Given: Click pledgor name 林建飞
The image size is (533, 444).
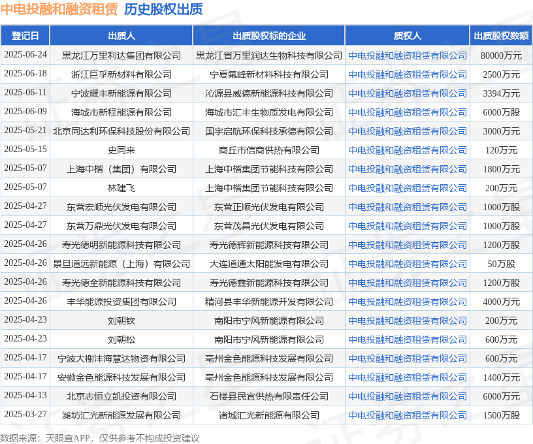Looking at the screenshot, I should point(121,188).
